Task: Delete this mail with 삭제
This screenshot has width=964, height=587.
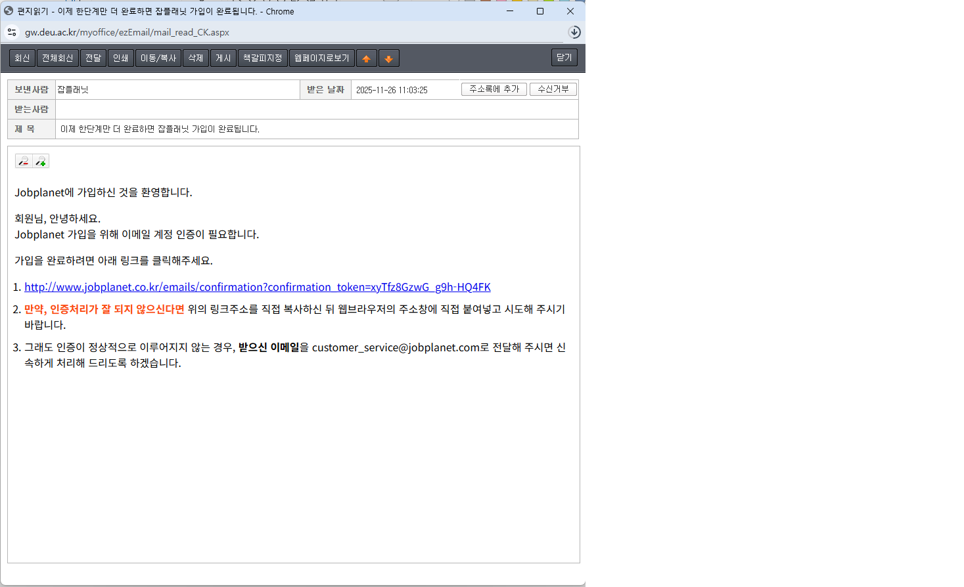Action: pyautogui.click(x=196, y=58)
